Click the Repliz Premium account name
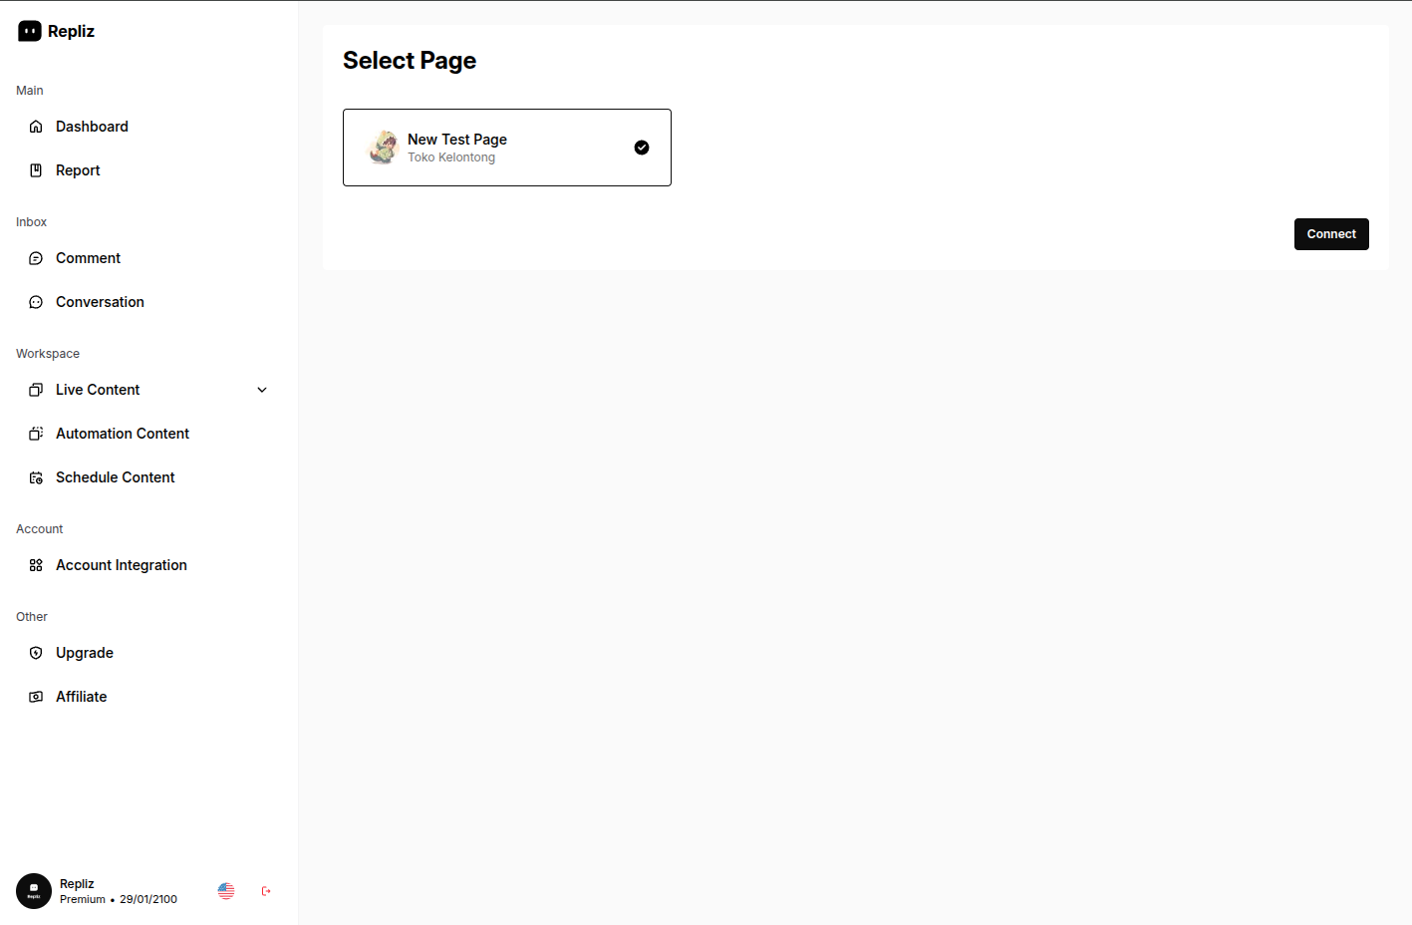Image resolution: width=1412 pixels, height=925 pixels. click(77, 884)
